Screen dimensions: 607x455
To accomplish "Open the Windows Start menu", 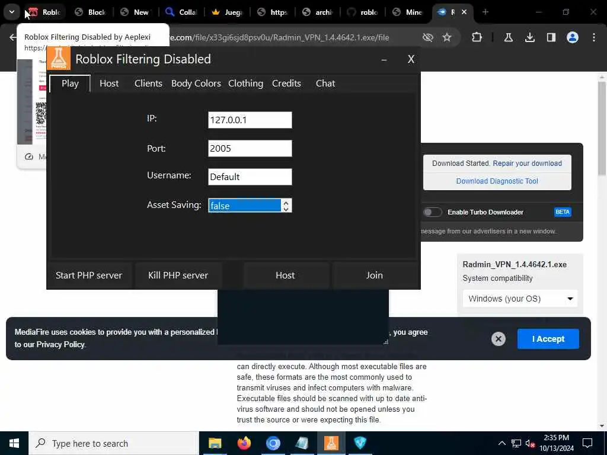I will pos(14,443).
